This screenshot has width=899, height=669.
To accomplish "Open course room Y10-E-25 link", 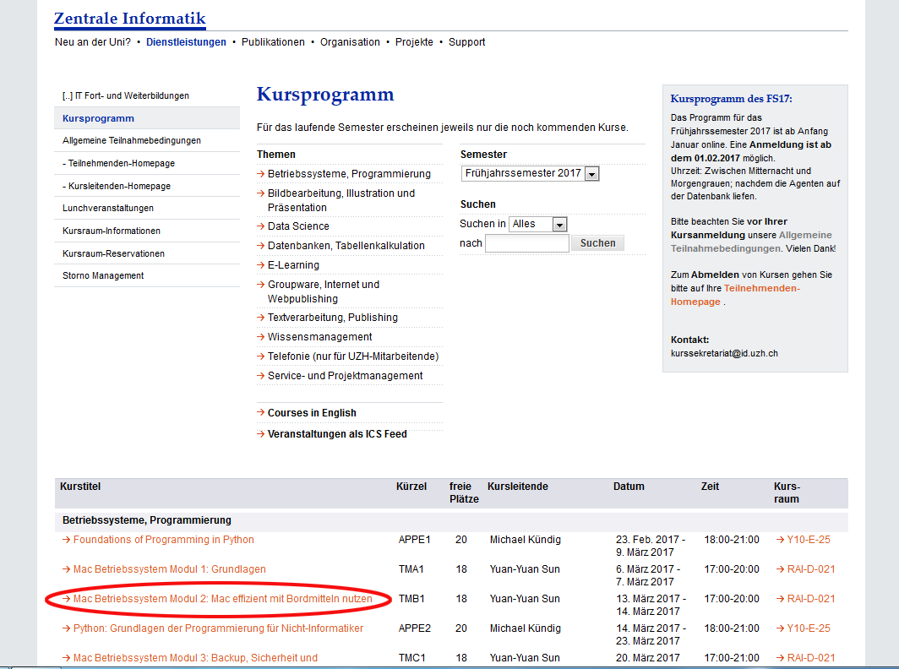I will [x=808, y=540].
